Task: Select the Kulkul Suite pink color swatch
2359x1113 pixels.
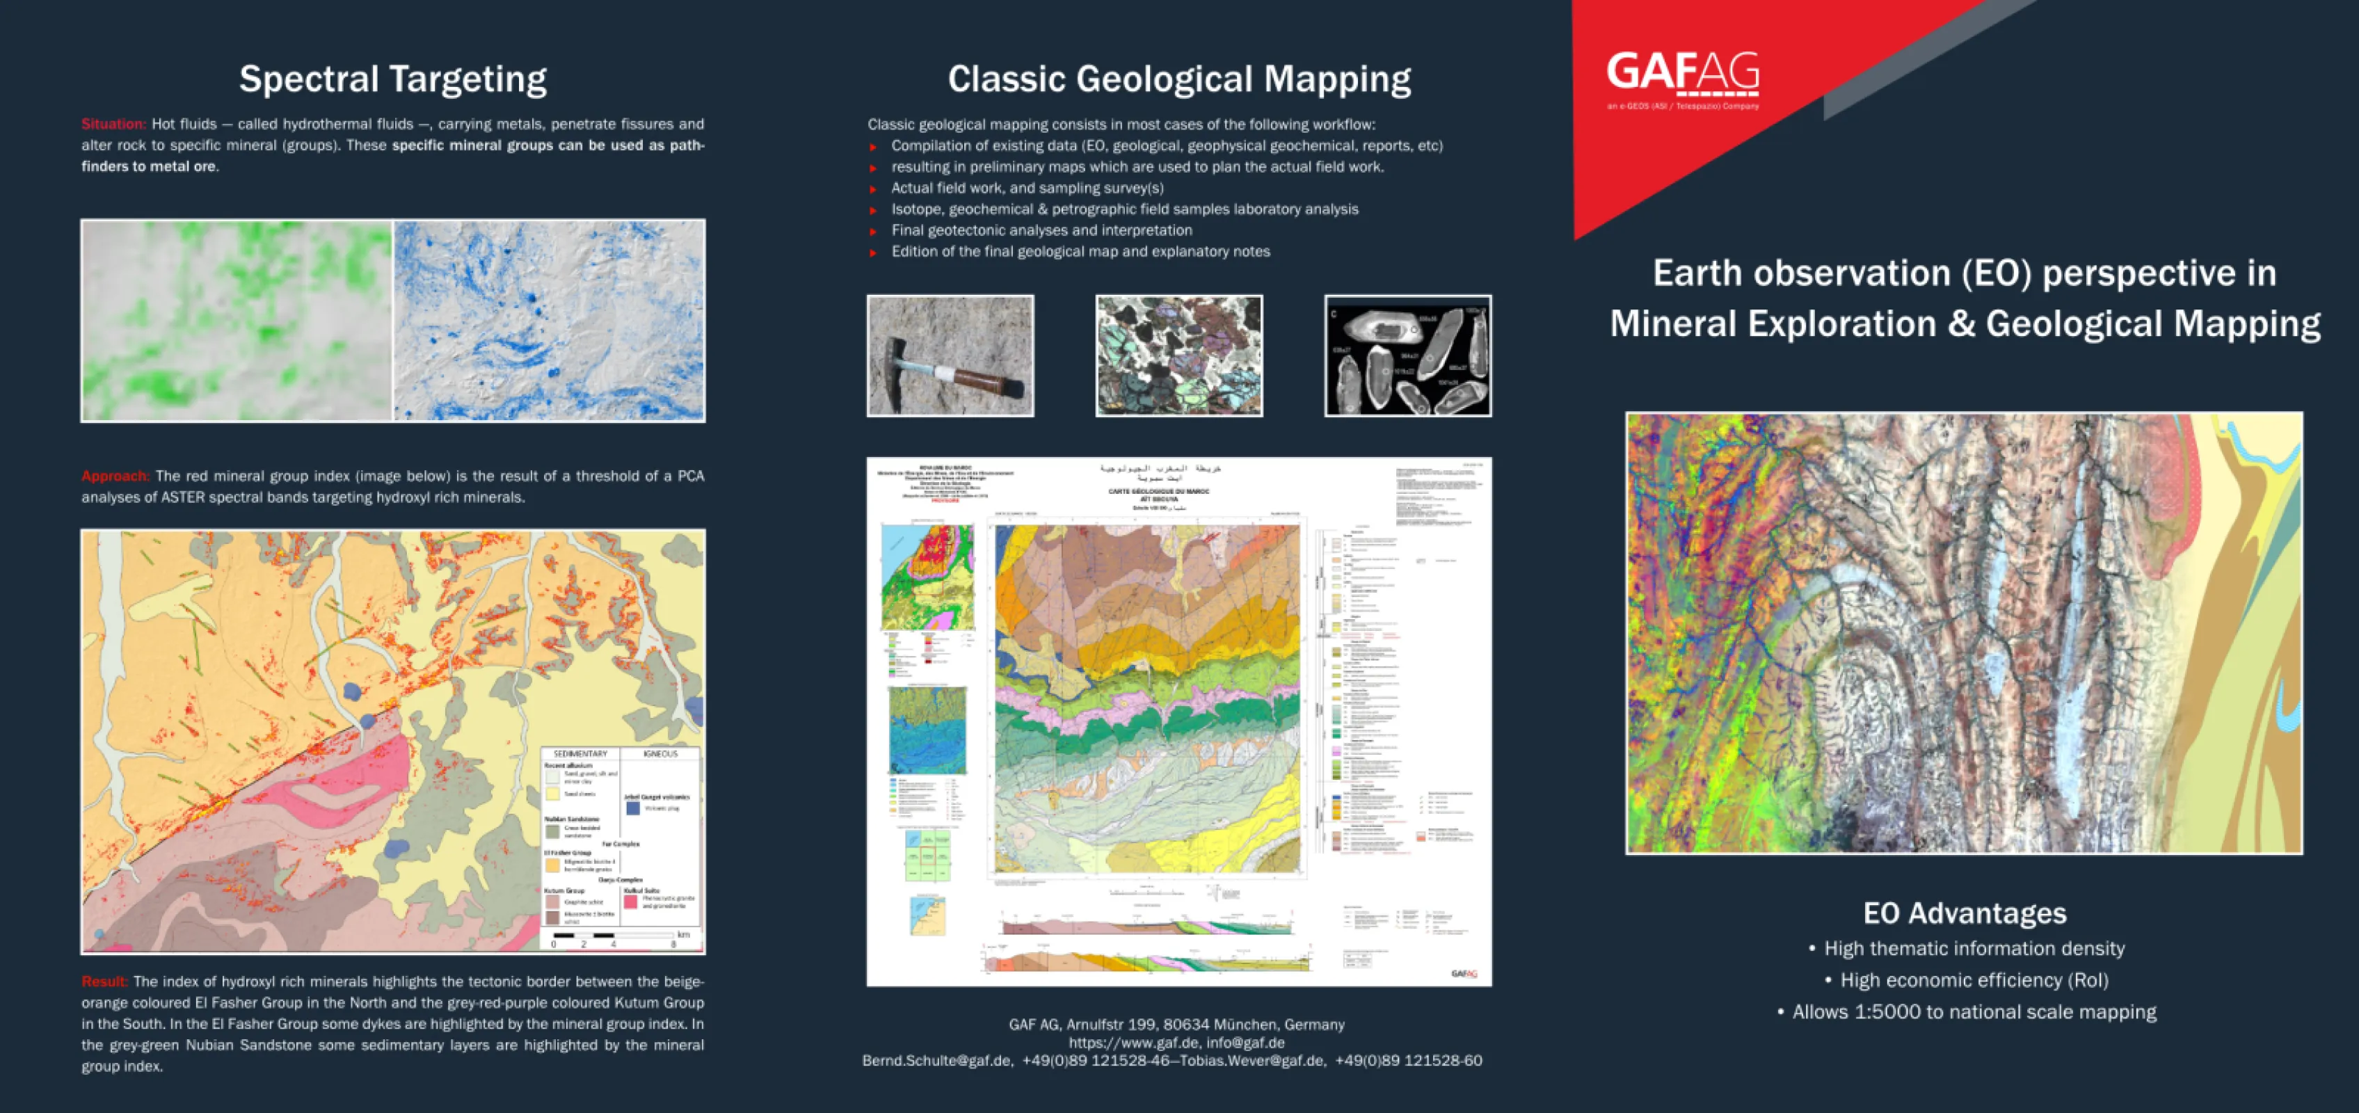Action: click(631, 902)
